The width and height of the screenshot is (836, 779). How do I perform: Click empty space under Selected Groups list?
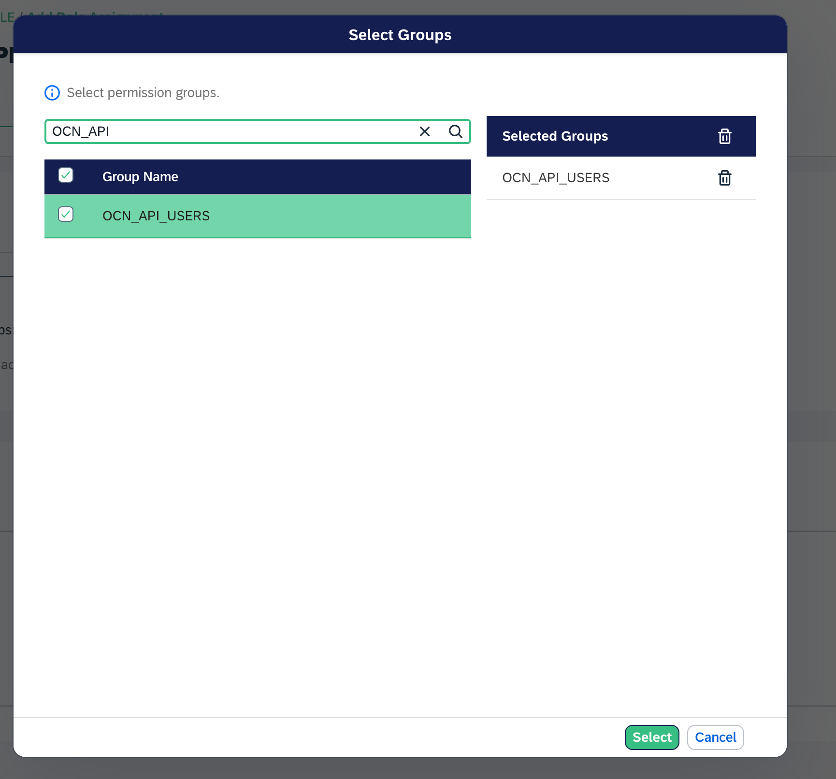[620, 387]
